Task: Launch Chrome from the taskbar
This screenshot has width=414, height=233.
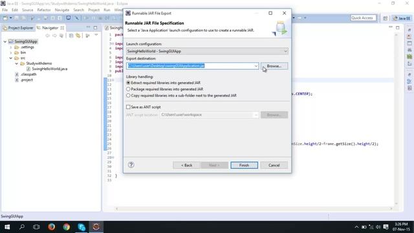Action: click(x=67, y=227)
